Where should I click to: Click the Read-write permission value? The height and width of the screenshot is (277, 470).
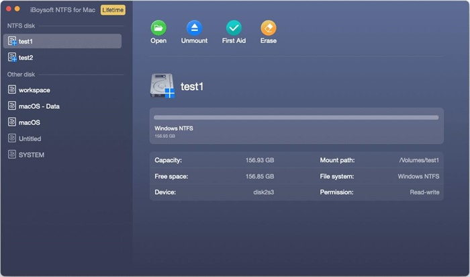pos(424,192)
